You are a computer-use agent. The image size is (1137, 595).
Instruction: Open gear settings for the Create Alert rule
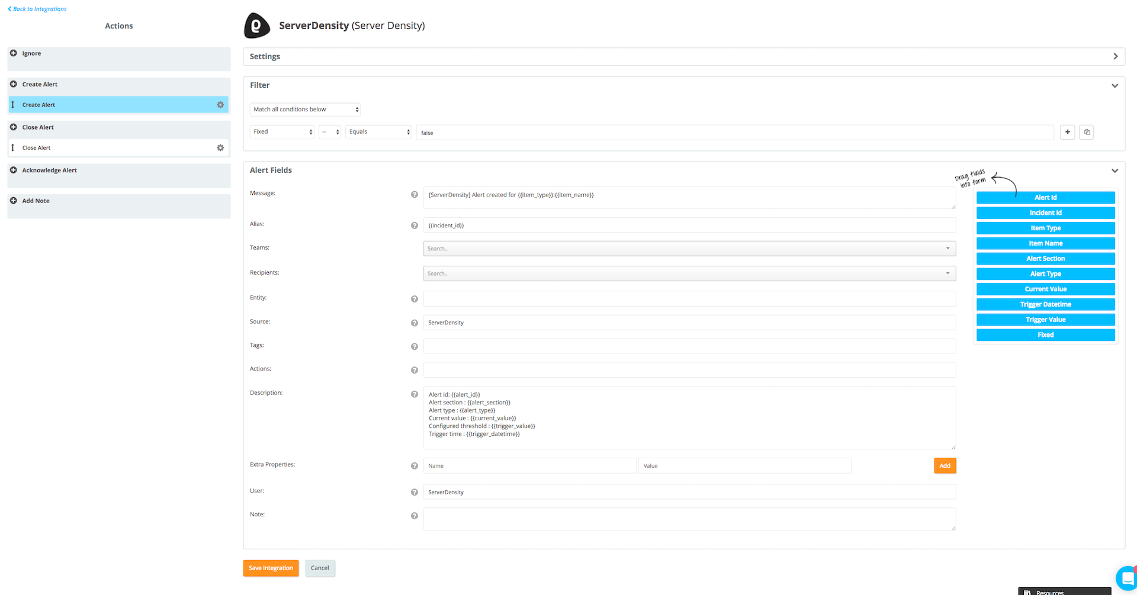click(x=220, y=105)
